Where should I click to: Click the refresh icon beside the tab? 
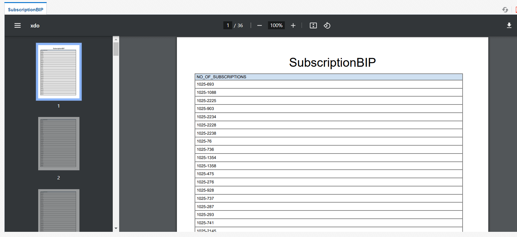505,10
